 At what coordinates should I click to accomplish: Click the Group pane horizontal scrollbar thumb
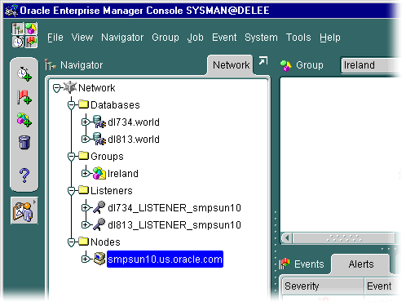[344, 238]
